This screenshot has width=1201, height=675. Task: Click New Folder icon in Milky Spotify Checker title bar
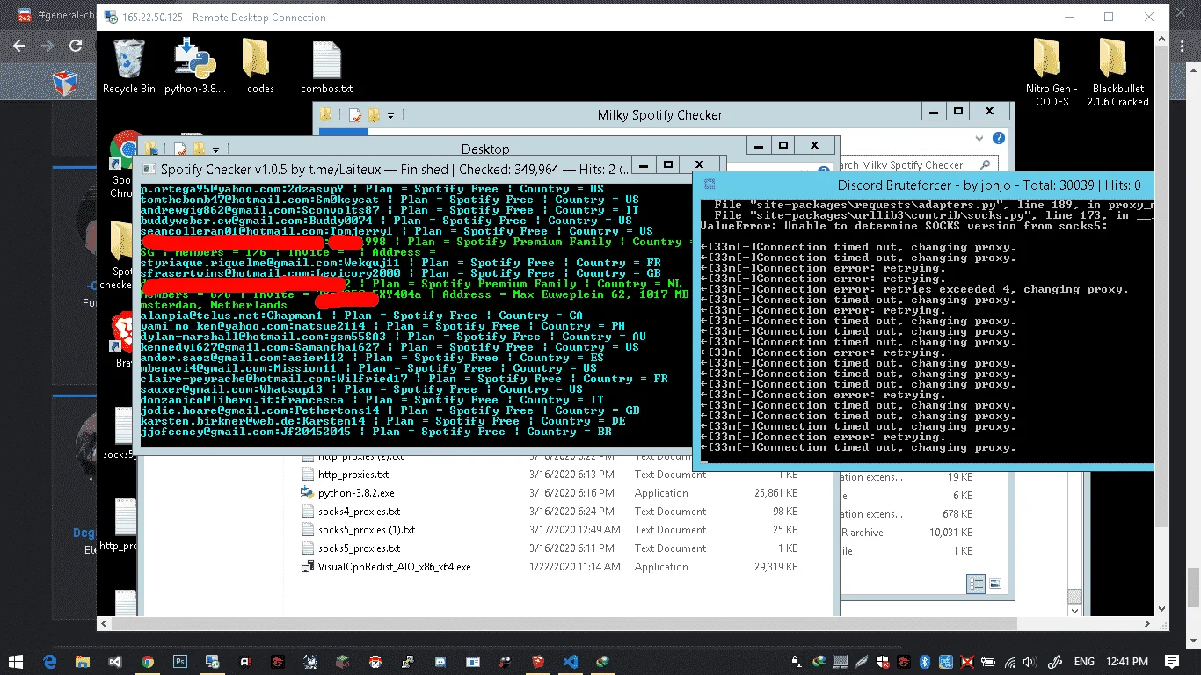[x=374, y=115]
